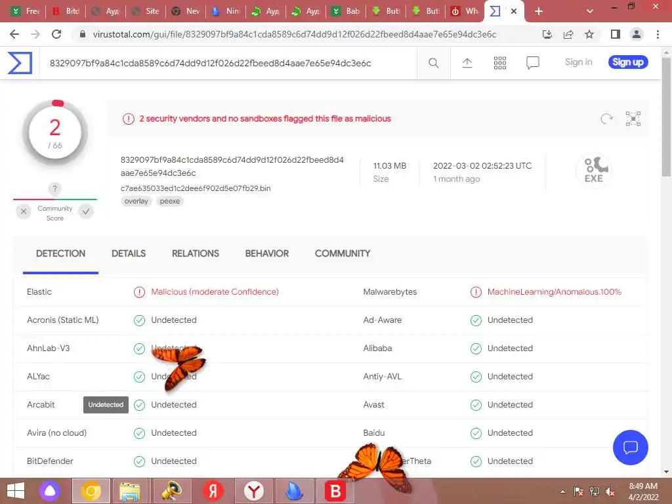
Task: Open the red B Bitdefender taskbar icon
Action: [335, 491]
